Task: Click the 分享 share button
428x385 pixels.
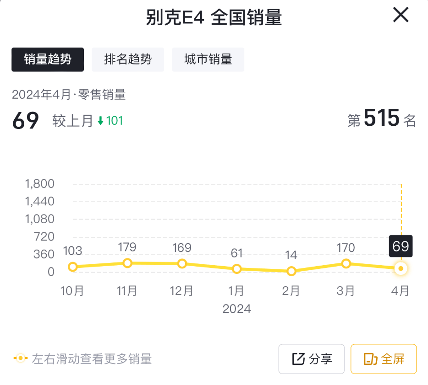Action: click(x=312, y=359)
